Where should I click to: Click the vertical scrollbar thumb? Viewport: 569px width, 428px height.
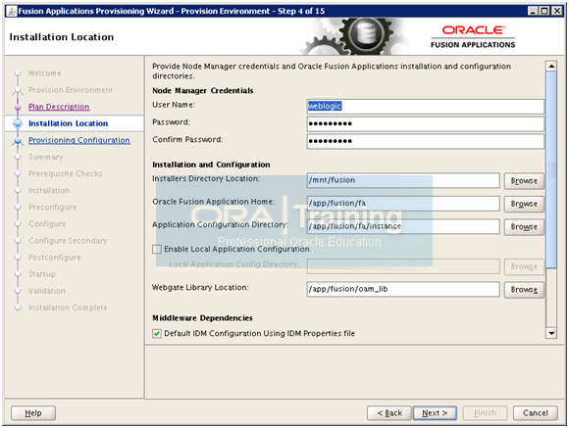tap(551, 169)
